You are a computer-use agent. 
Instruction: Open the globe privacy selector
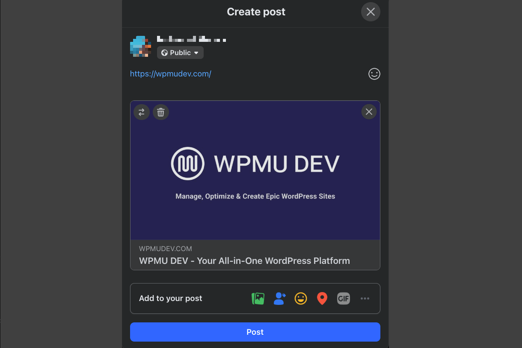click(x=165, y=53)
